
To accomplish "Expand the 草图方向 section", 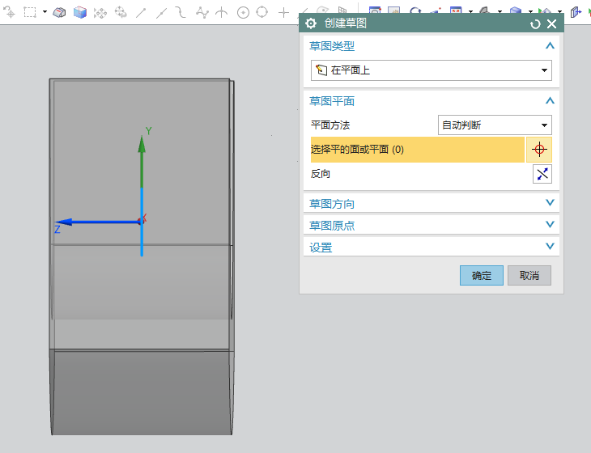I will [x=550, y=203].
